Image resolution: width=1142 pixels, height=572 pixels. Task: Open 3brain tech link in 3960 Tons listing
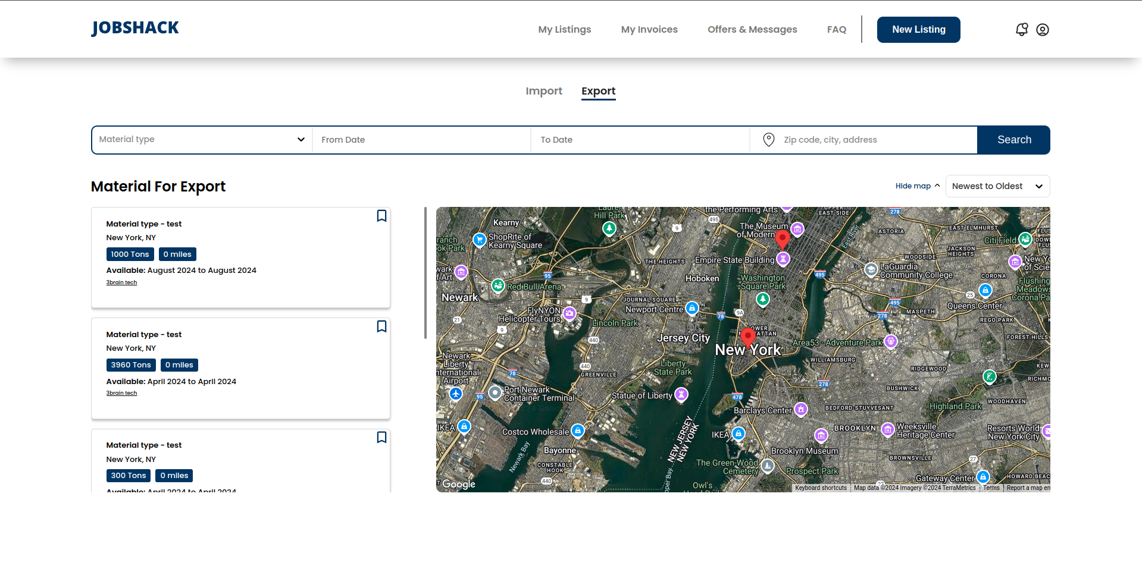click(x=121, y=393)
